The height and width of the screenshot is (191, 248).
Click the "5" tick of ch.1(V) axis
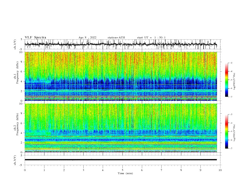22,39
